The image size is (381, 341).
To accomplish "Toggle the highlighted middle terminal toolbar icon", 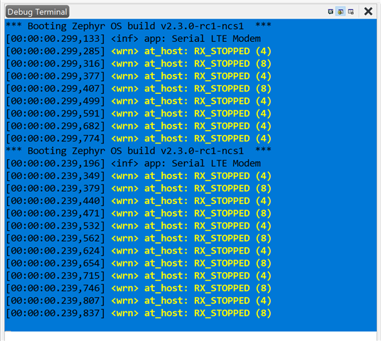I will click(340, 11).
